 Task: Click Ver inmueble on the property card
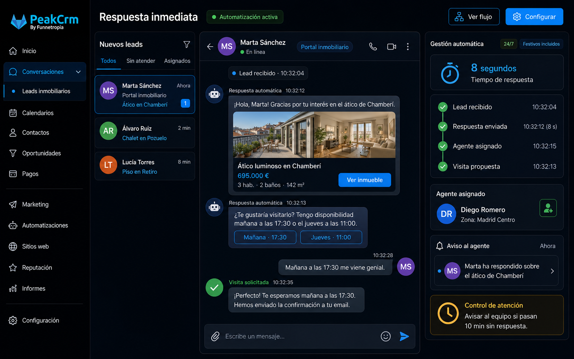365,180
